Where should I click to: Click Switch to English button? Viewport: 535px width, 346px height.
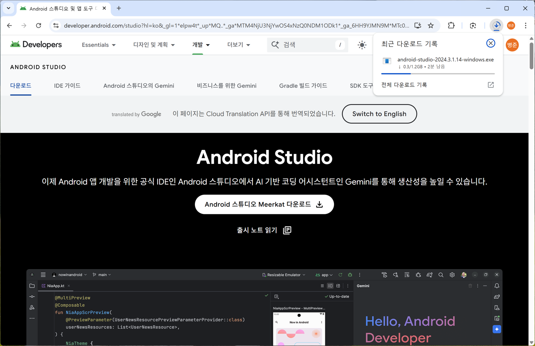click(379, 114)
